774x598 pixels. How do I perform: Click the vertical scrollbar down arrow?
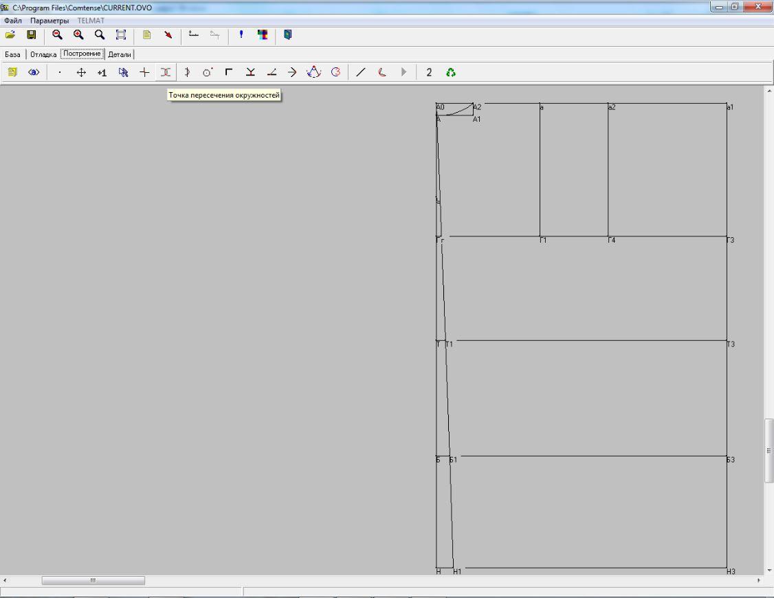pos(769,571)
